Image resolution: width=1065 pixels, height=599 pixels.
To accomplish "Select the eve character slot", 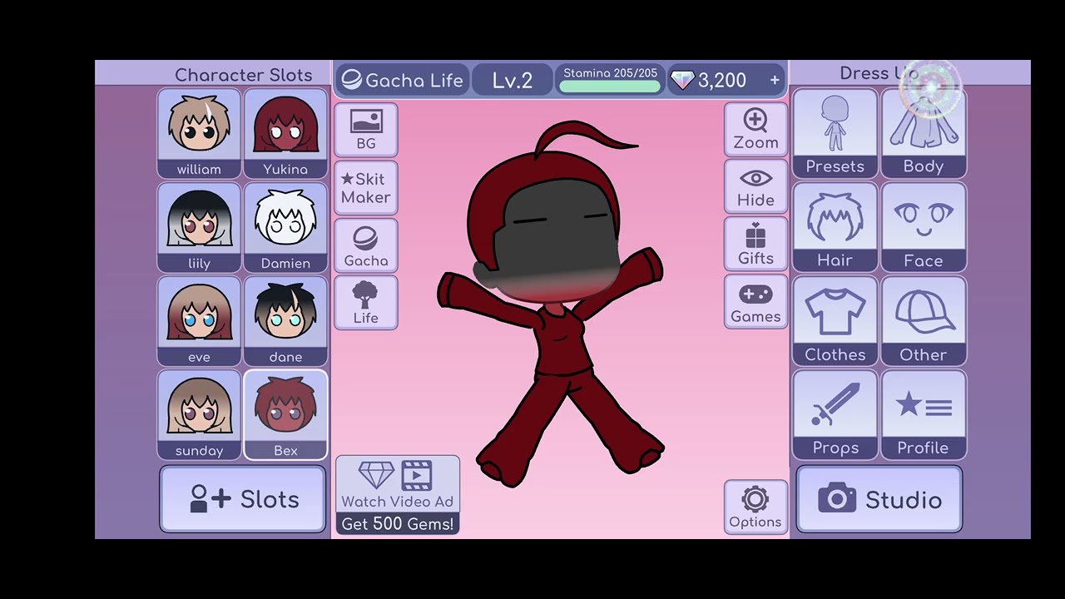I will (199, 322).
